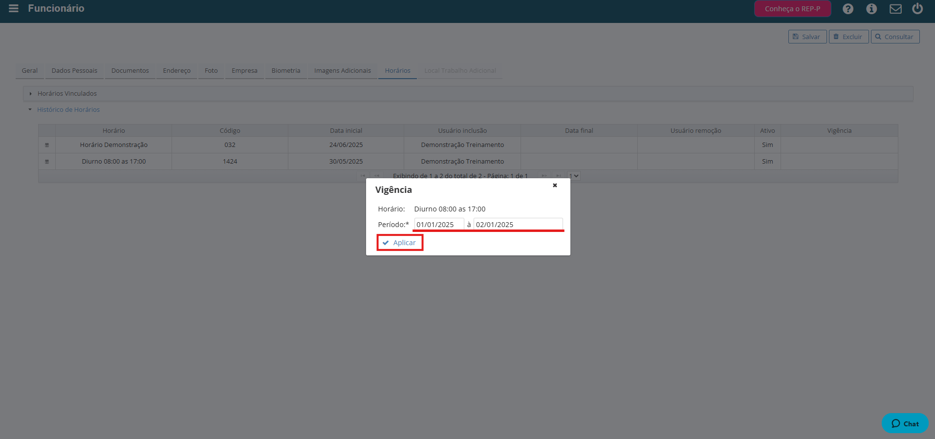Open the Chat widget

click(905, 423)
